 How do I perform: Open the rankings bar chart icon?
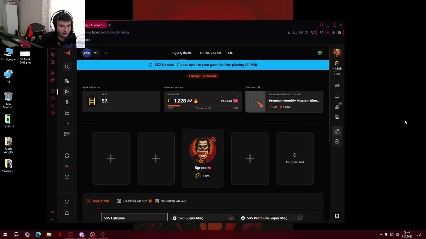pyautogui.click(x=67, y=102)
